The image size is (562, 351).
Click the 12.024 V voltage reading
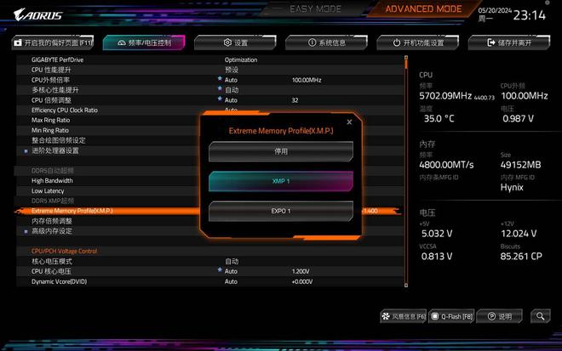tap(519, 234)
